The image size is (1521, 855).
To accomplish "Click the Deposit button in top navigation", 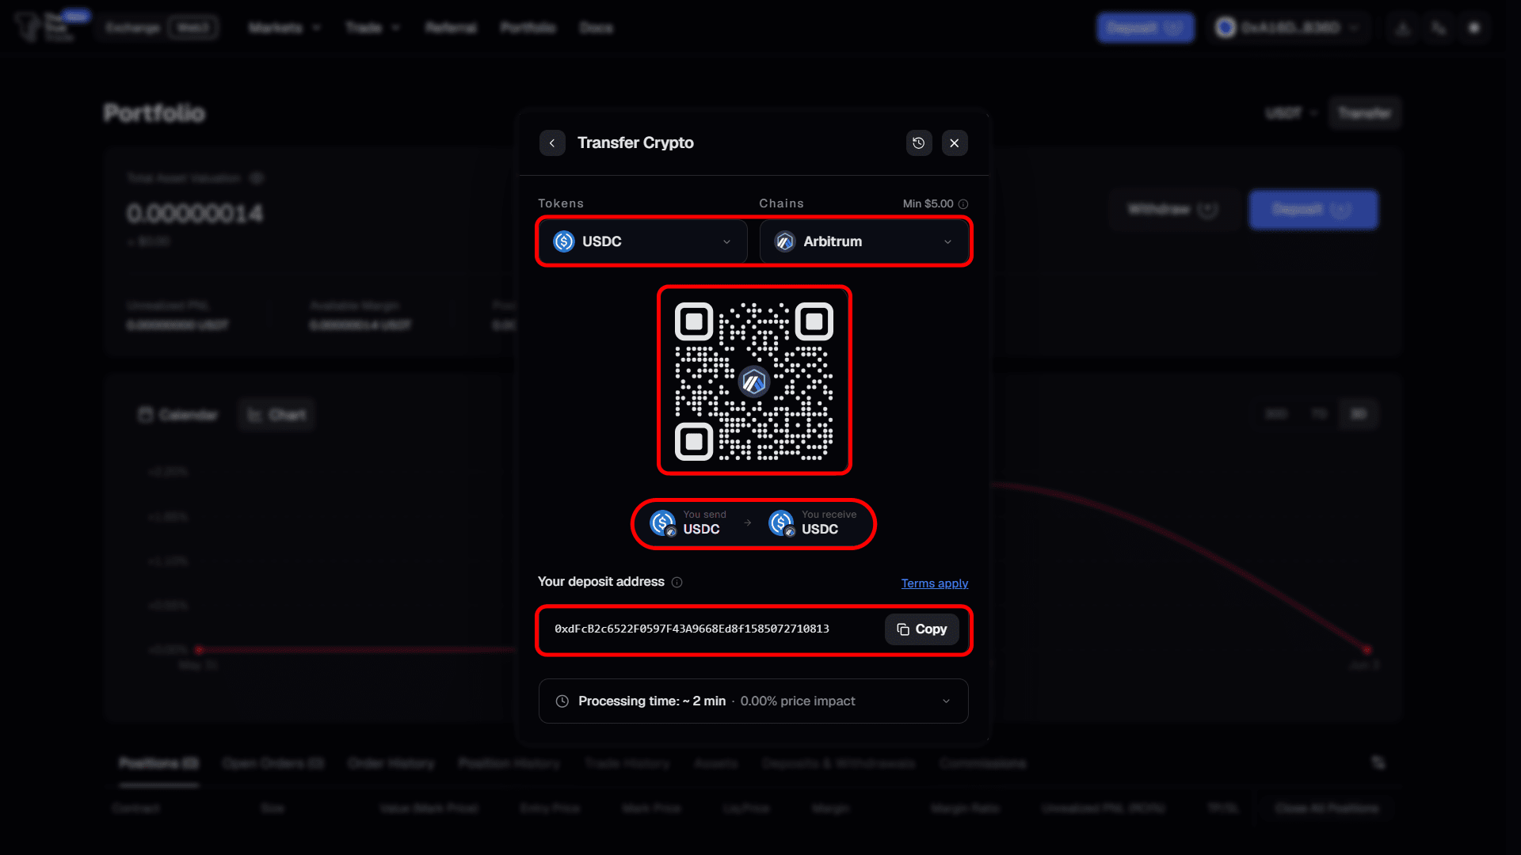I will point(1146,28).
